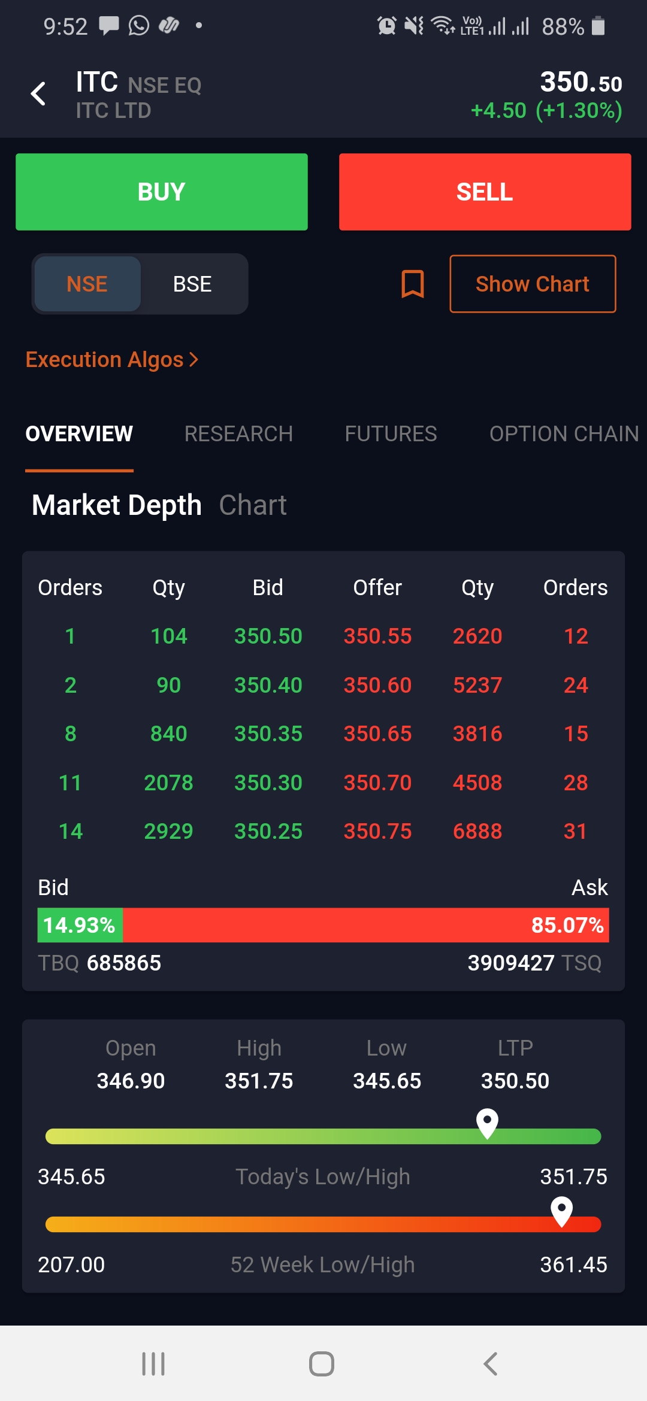Screen dimensions: 647x1401
Task: Click the Show Chart button
Action: tap(533, 284)
